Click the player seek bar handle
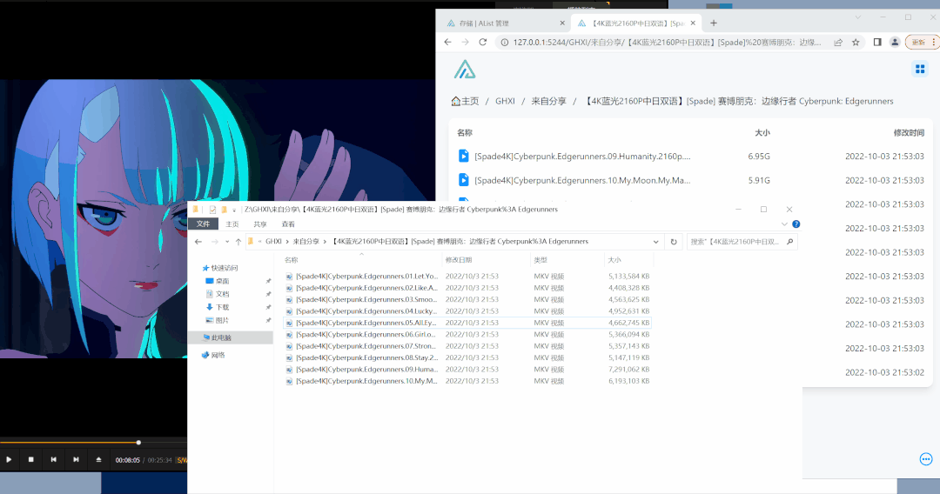 coord(138,443)
